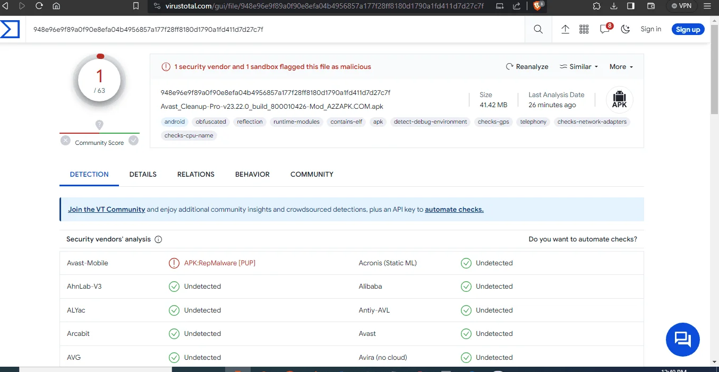
Task: Click the info icon beside Security vendors' analysis
Action: pos(158,239)
